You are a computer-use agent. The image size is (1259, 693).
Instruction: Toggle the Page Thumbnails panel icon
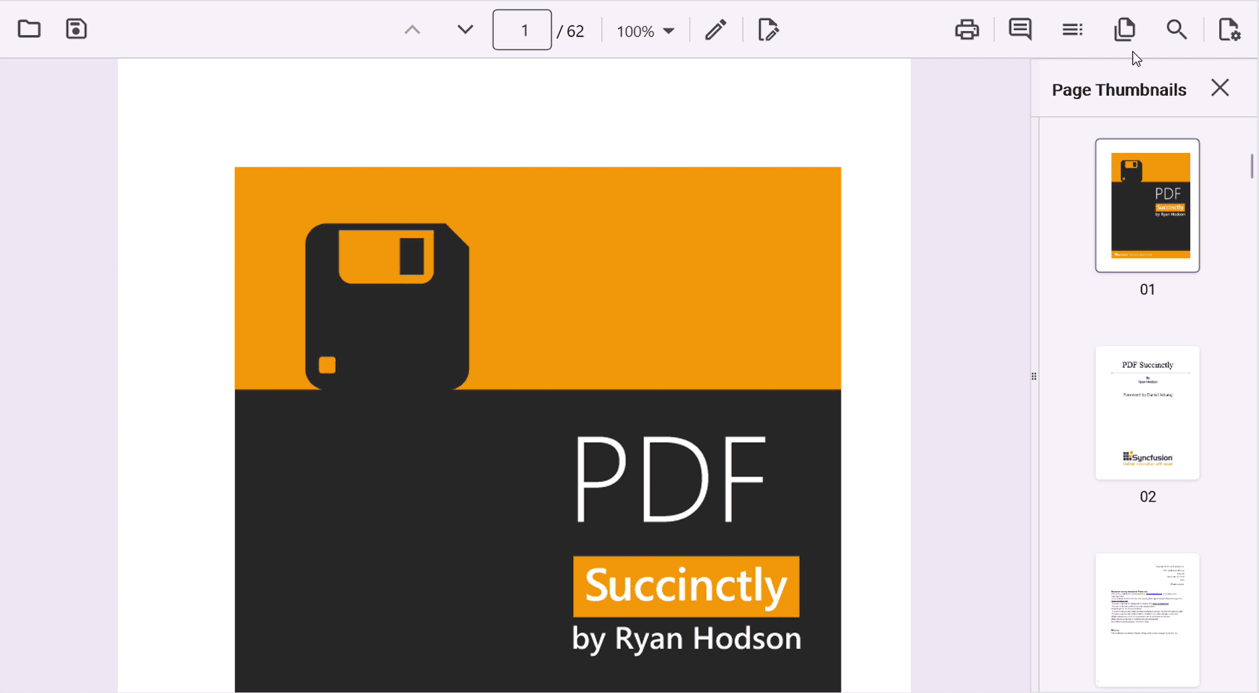click(1125, 30)
